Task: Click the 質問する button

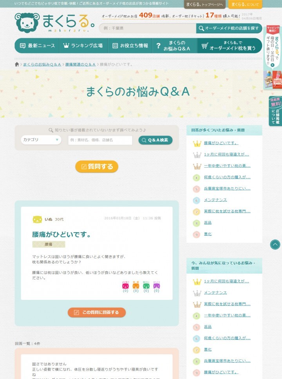Action: [x=97, y=166]
